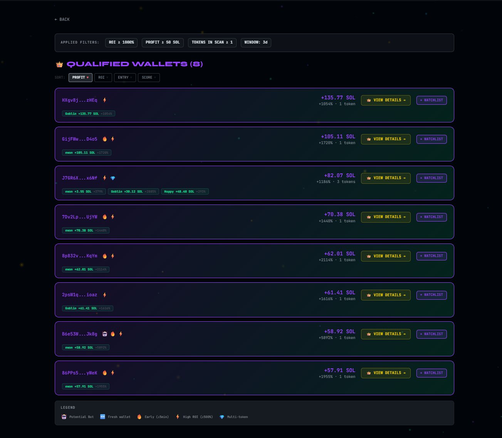Click the Goblin +135.77 SOL token chip
This screenshot has height=438, width=502.
coord(89,114)
